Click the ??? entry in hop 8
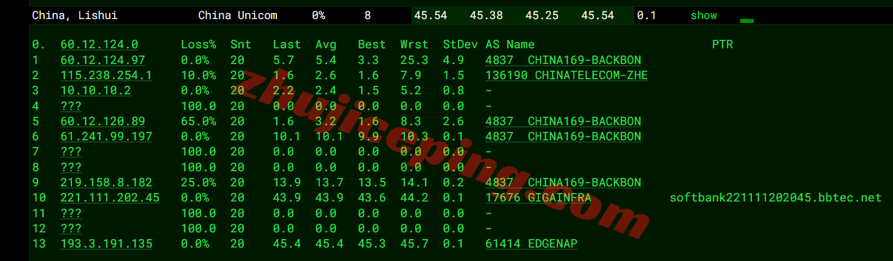This screenshot has height=261, width=893. coord(71,167)
